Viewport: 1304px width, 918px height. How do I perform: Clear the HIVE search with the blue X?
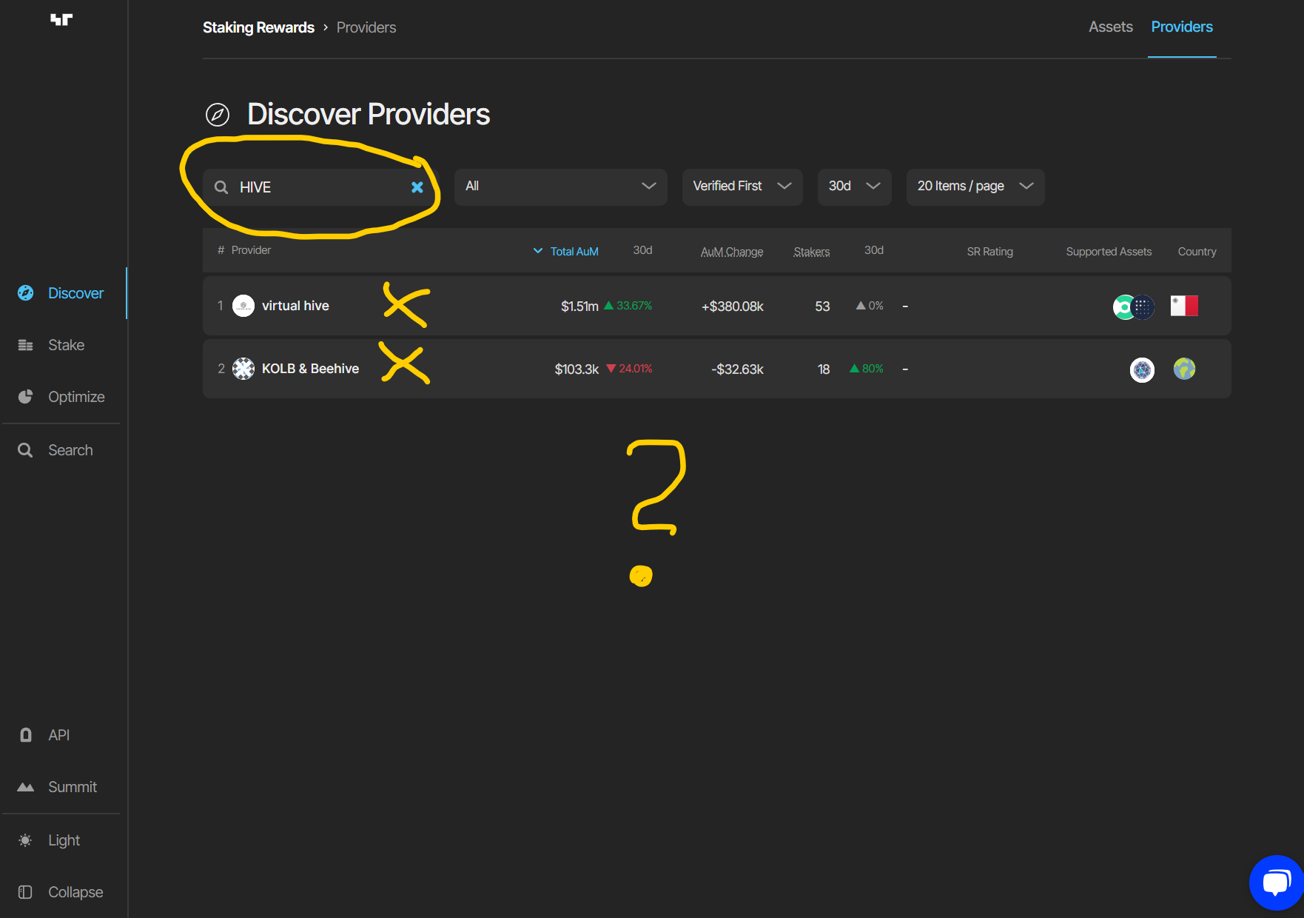click(417, 187)
